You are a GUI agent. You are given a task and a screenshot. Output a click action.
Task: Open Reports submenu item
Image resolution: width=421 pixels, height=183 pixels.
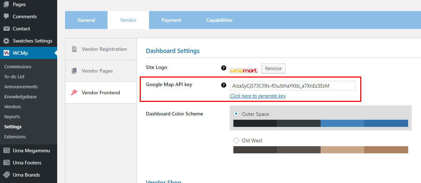(x=12, y=117)
